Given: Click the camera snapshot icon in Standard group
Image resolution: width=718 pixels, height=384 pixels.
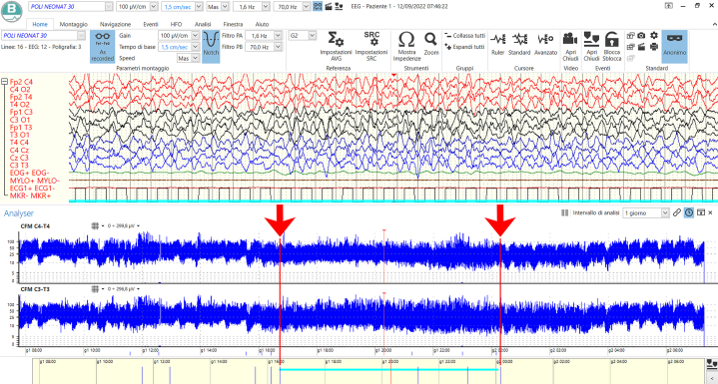Looking at the screenshot, I should 641,35.
